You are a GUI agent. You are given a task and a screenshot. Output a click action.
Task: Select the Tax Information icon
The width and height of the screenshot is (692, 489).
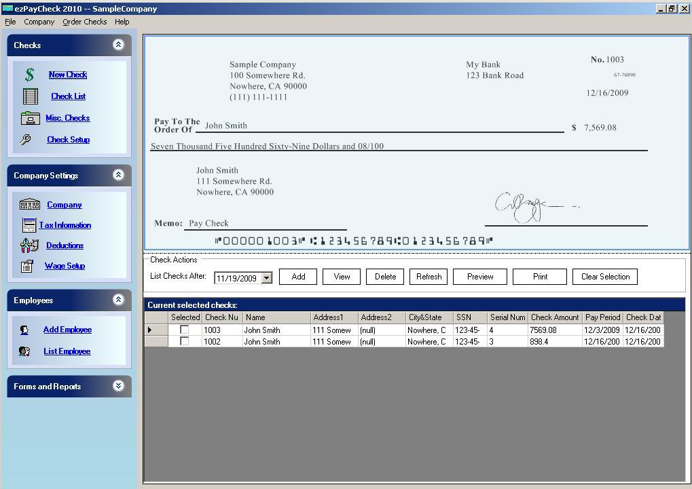tap(29, 225)
